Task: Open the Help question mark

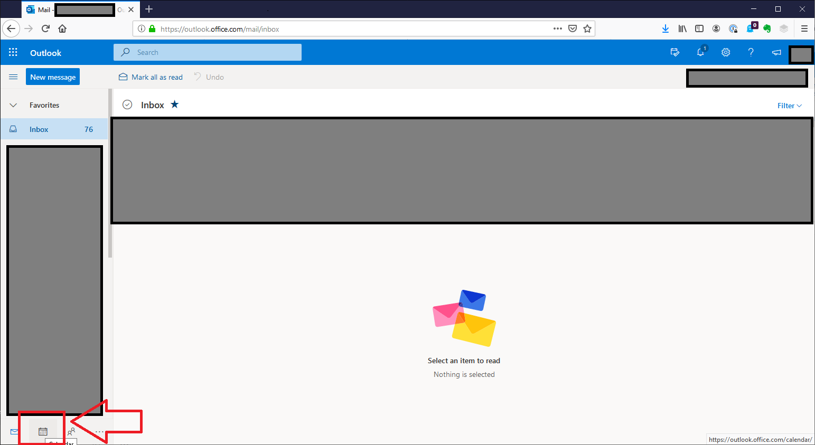Action: point(751,52)
